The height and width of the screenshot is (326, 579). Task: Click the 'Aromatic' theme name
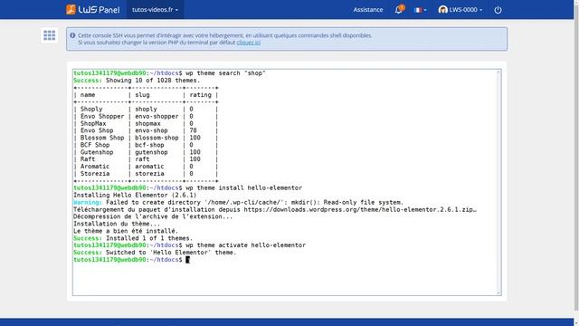click(95, 167)
